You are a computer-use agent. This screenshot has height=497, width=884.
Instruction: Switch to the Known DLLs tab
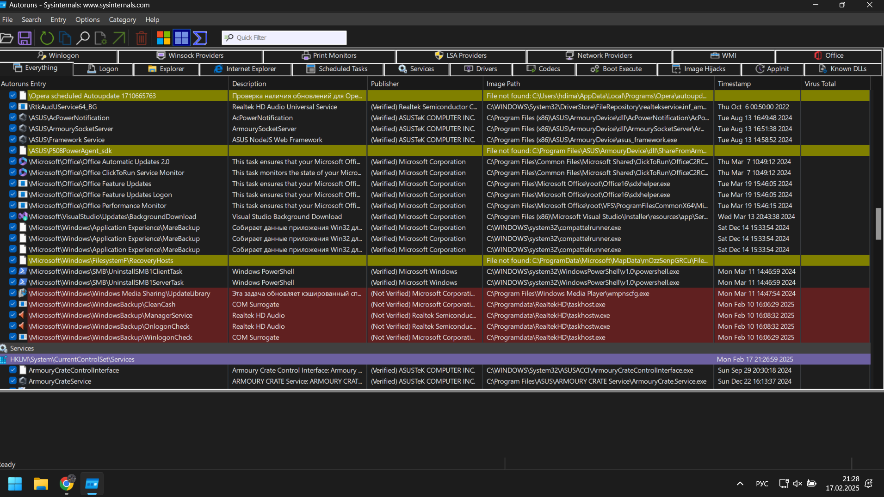point(843,69)
